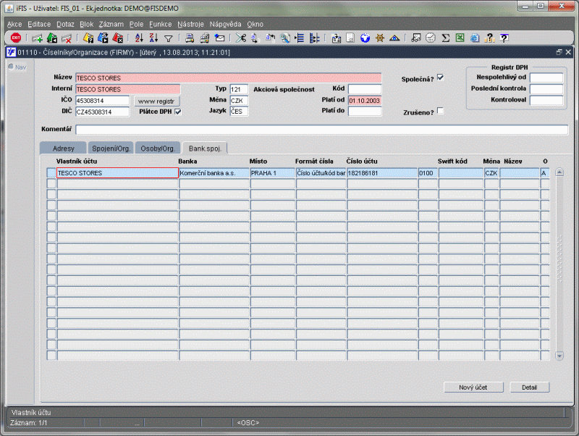Click the help icon with people figures
The image size is (579, 436).
click(490, 38)
